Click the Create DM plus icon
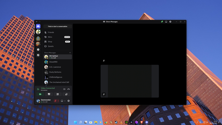 coord(70,53)
